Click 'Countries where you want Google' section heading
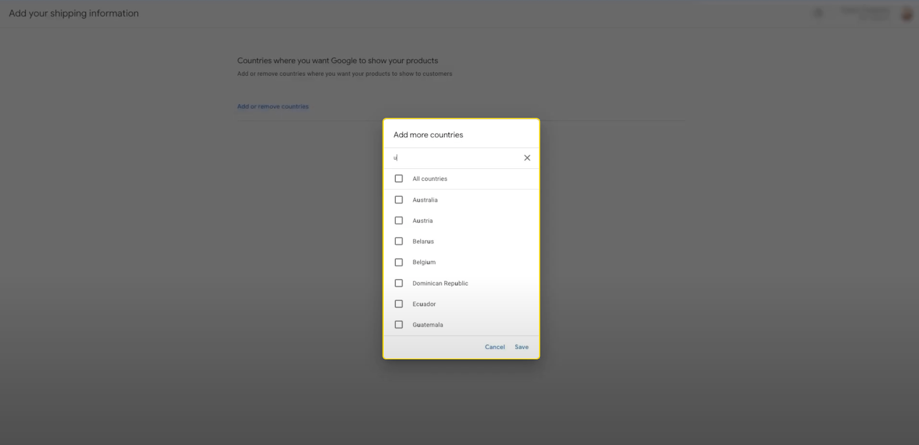Image resolution: width=919 pixels, height=445 pixels. (337, 60)
